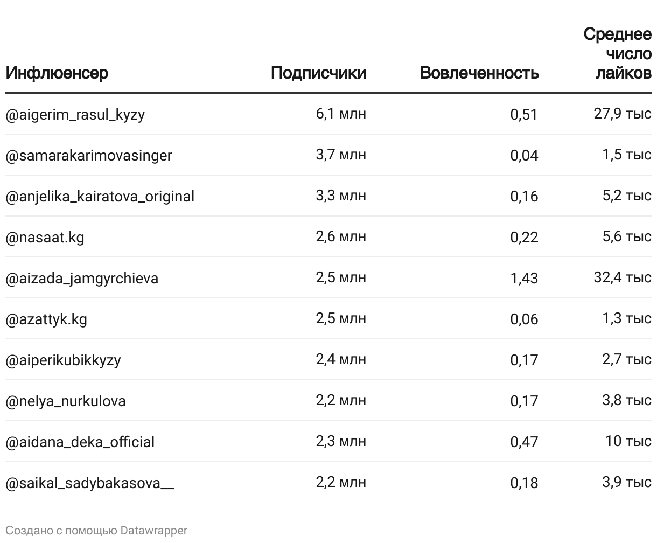This screenshot has height=543, width=657.
Task: Click the @azattyk.kg handle
Action: pos(46,319)
